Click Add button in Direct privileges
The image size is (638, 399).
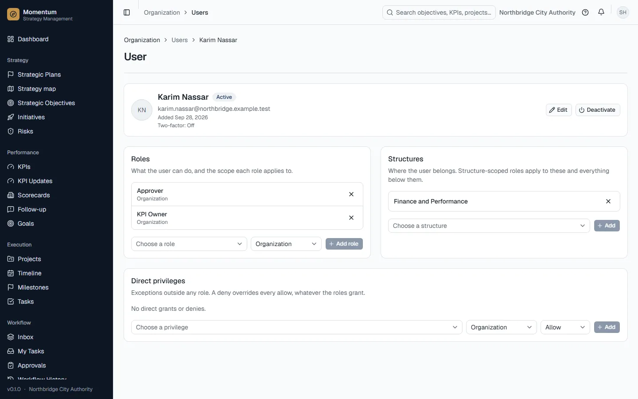point(607,327)
